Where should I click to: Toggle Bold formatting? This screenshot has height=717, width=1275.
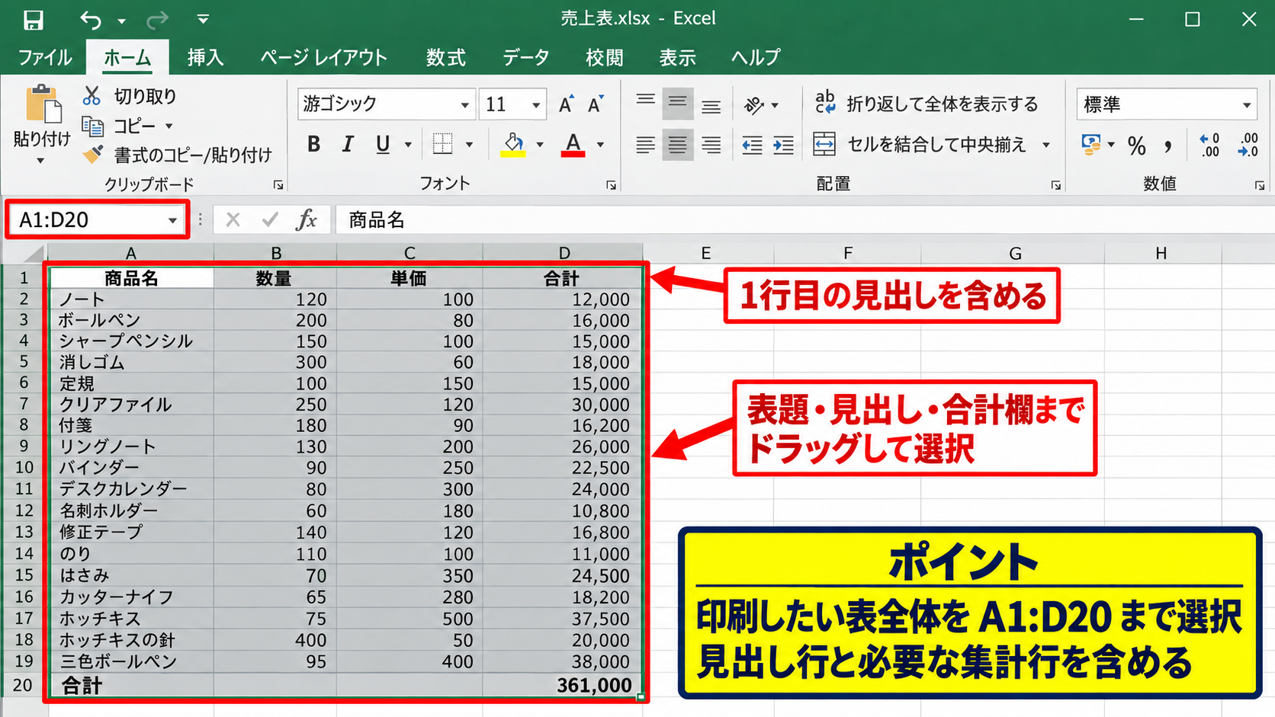pyautogui.click(x=313, y=144)
